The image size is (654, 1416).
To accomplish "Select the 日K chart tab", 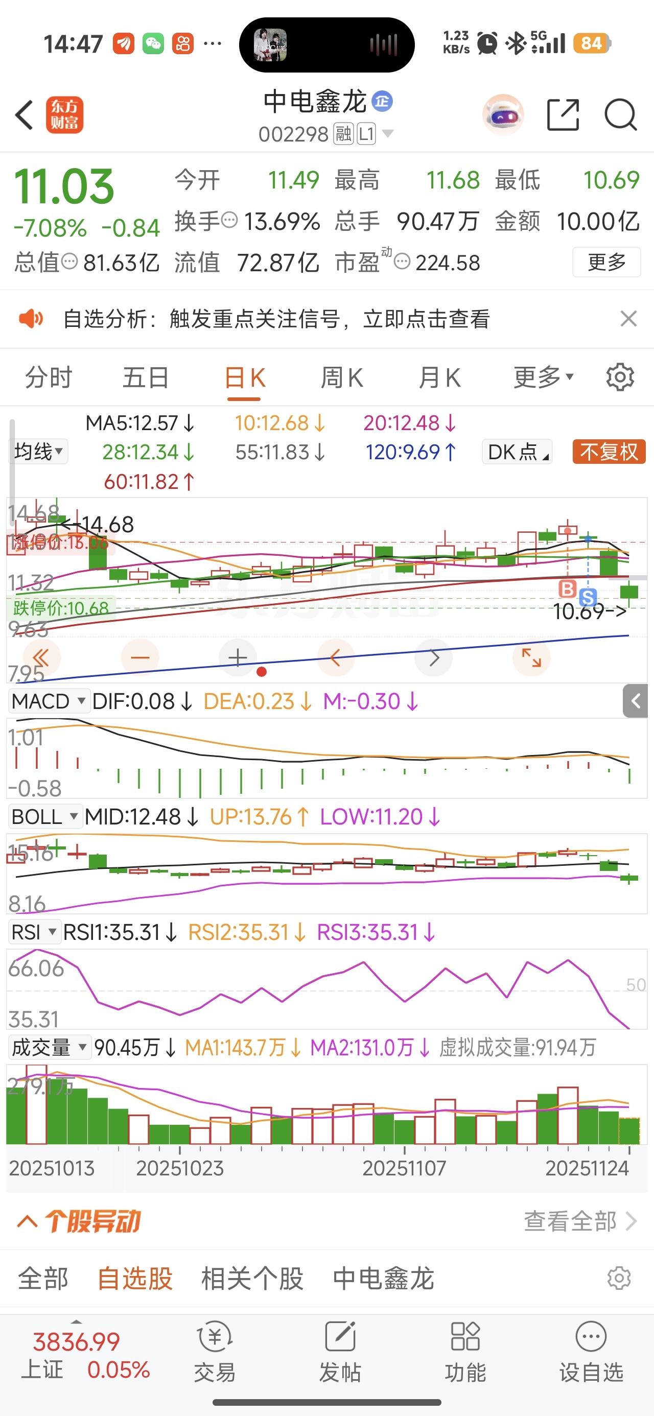I will click(245, 377).
